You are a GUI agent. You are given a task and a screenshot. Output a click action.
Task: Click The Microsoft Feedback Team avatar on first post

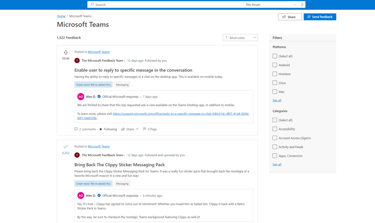click(77, 61)
